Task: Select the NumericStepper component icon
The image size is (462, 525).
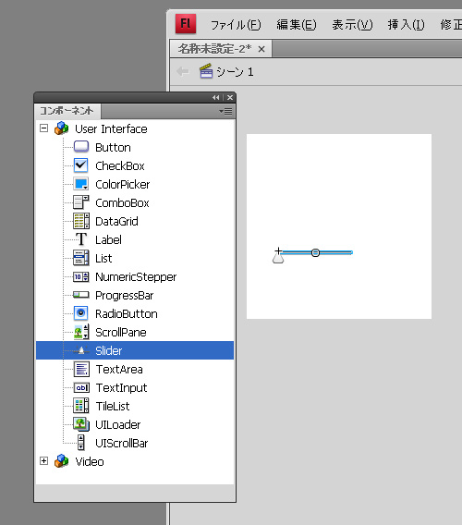Action: tap(81, 276)
